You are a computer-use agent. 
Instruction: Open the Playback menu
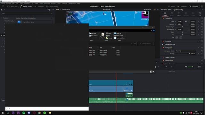click(47, 4)
